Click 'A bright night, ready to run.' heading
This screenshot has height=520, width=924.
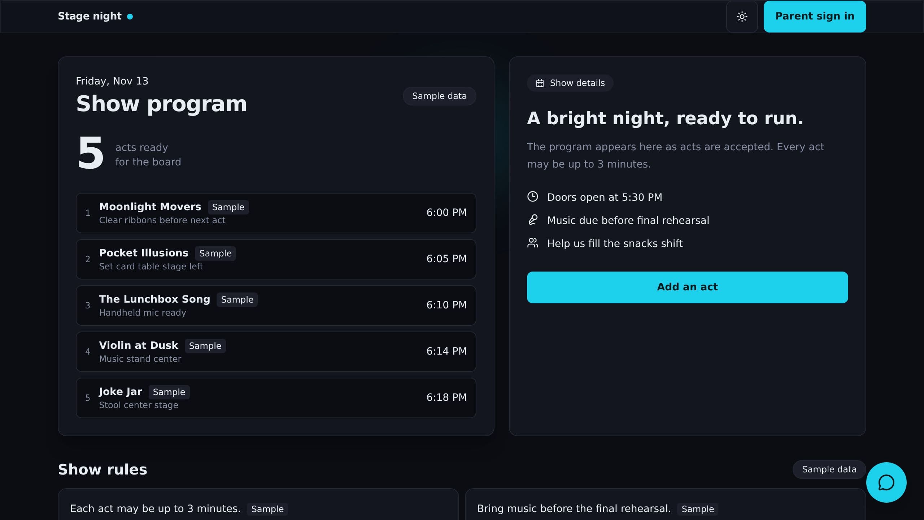pos(665,118)
